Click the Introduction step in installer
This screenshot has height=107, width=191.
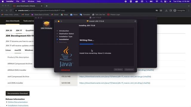tap(64, 31)
